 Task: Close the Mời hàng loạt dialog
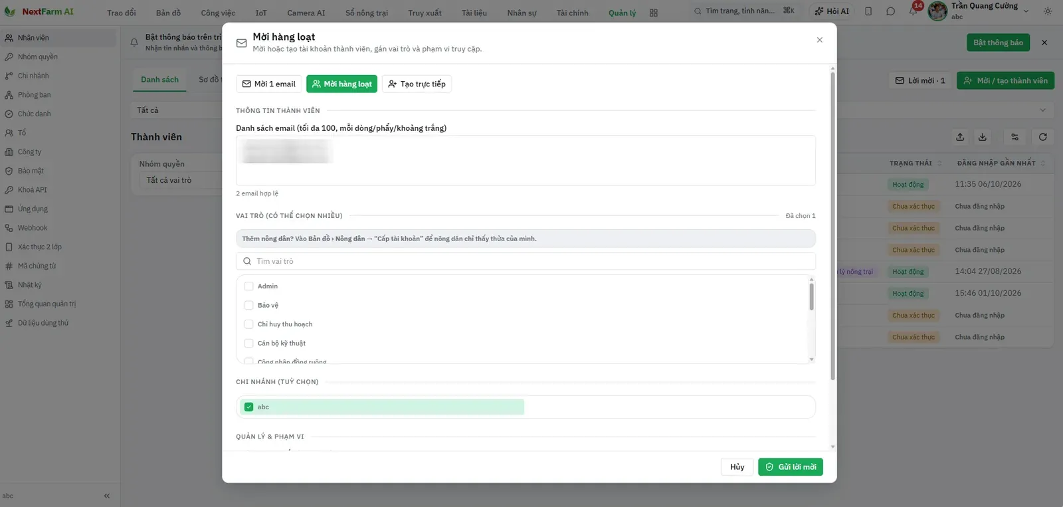tap(820, 40)
